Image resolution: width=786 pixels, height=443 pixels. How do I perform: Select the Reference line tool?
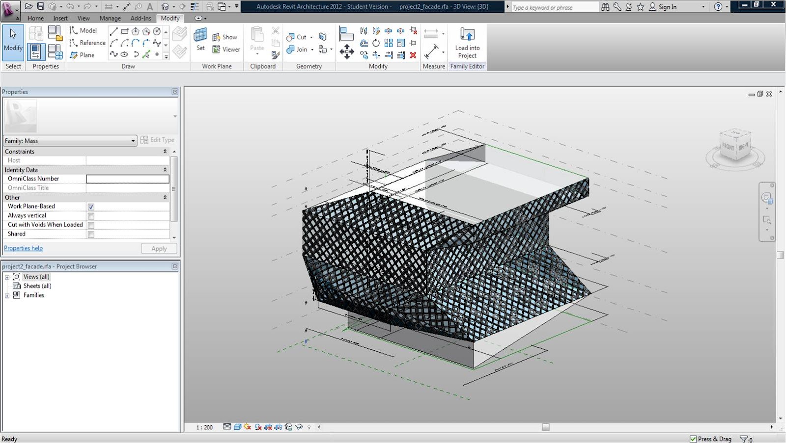(x=87, y=43)
